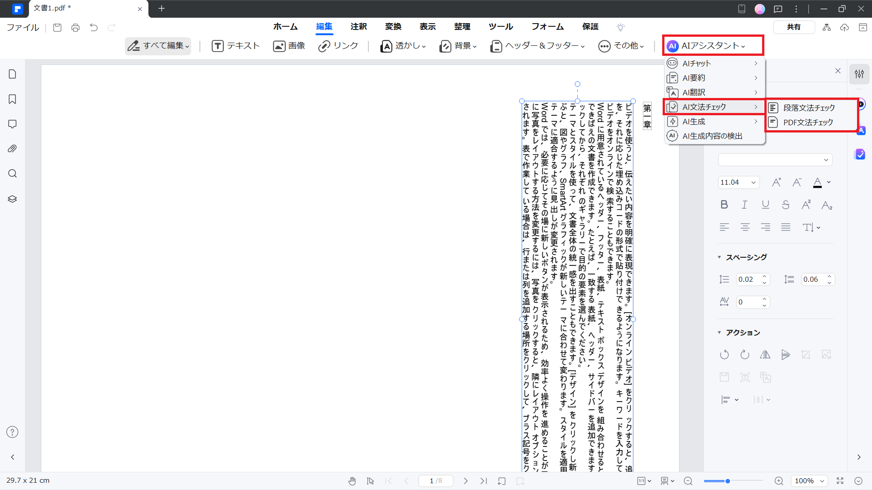Go to next page
The height and width of the screenshot is (490, 872).
466,481
